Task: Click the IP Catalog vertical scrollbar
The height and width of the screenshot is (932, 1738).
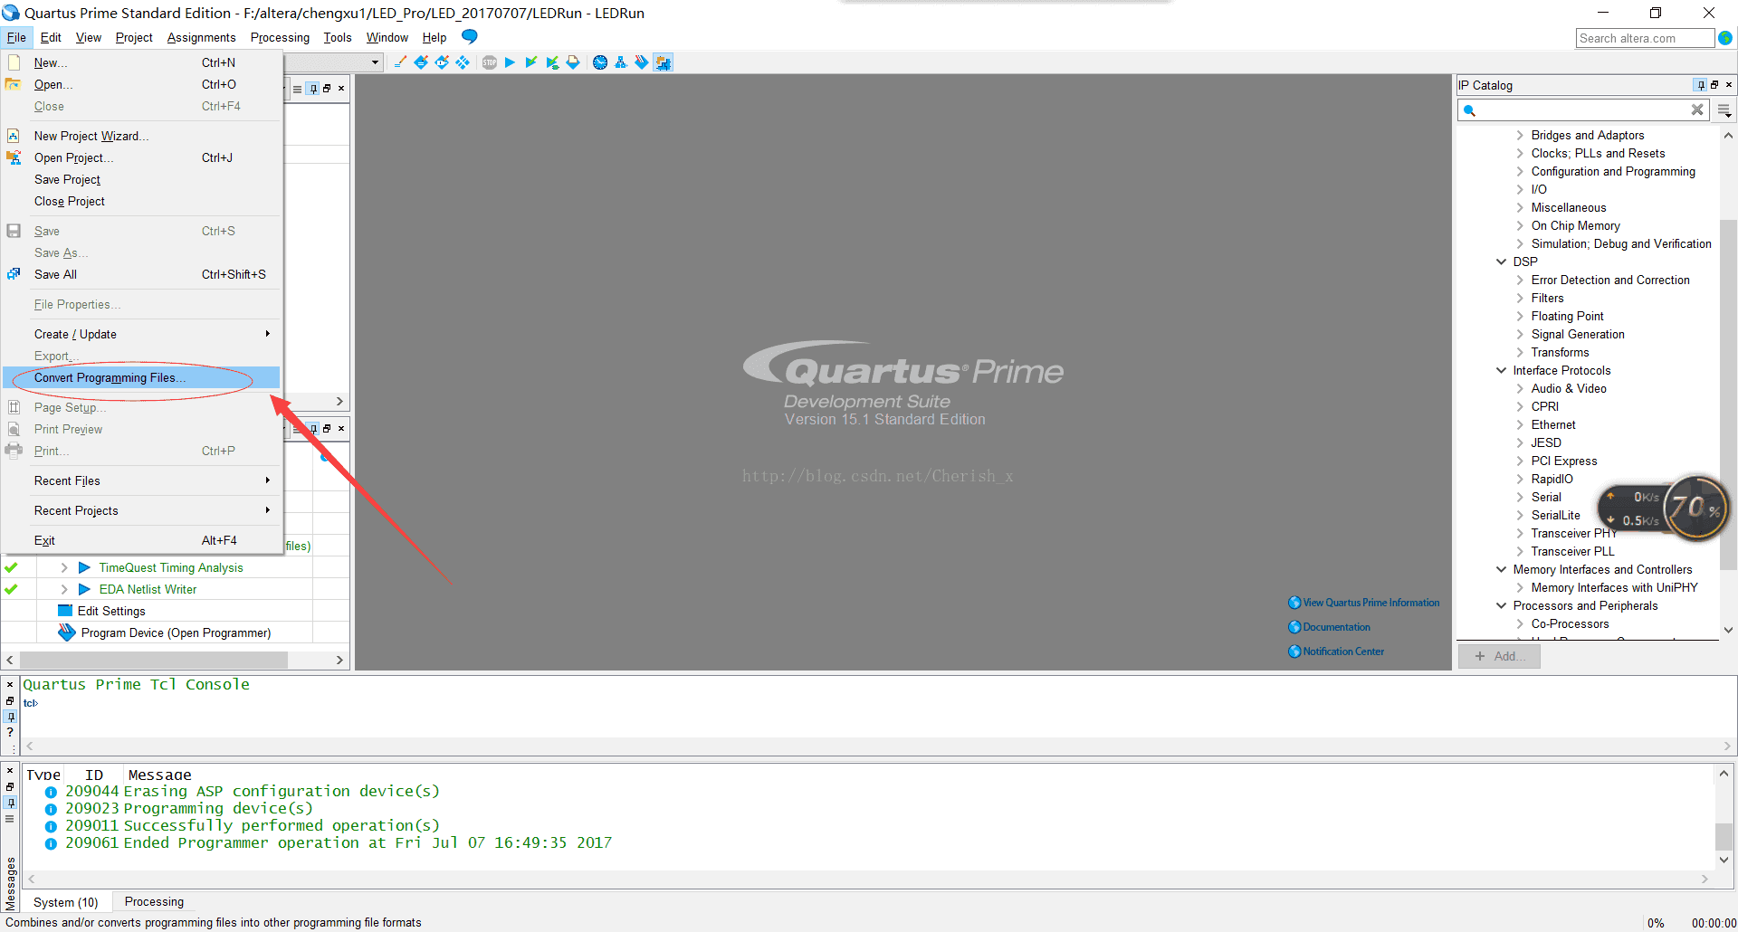Action: (x=1727, y=394)
